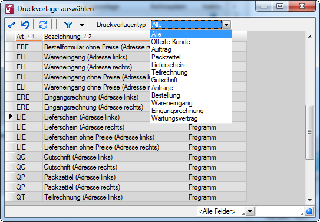Click the QT cell in Art column

click(29, 197)
